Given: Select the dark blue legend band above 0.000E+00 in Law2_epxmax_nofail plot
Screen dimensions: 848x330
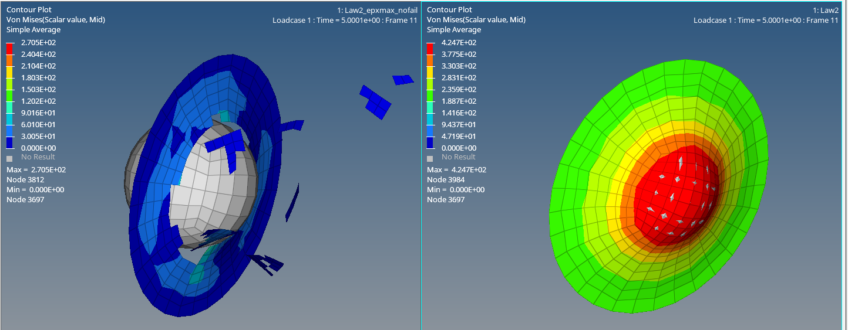Looking at the screenshot, I should 10,142.
